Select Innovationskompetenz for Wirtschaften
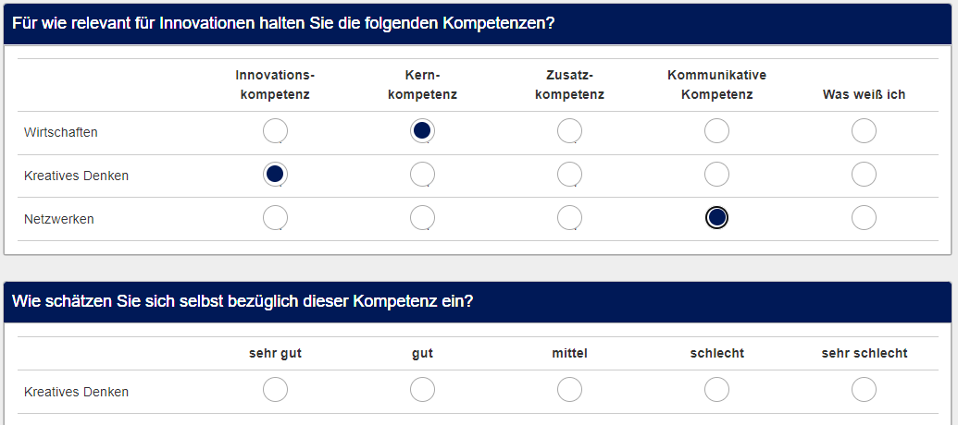 (275, 131)
